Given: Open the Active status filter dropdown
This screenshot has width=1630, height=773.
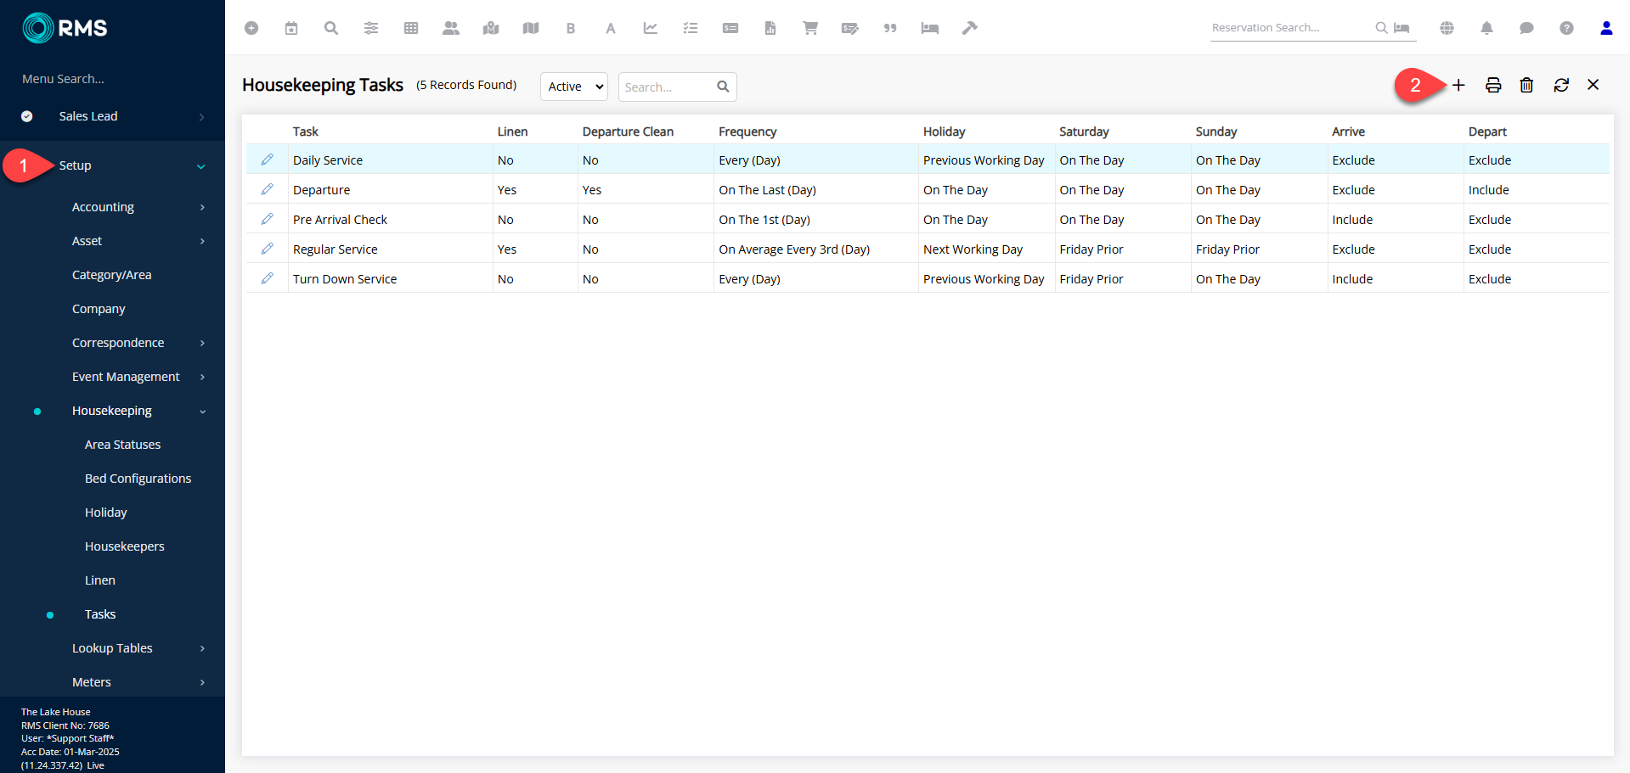Looking at the screenshot, I should coord(574,87).
